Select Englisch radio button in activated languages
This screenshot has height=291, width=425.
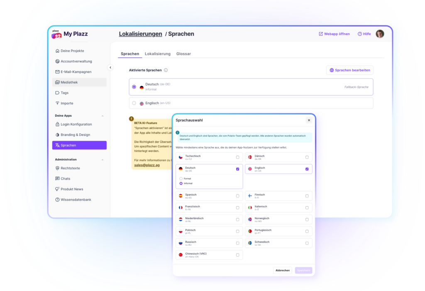134,103
